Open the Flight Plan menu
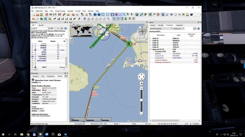Viewport: 245px width, 137px height. click(x=39, y=11)
